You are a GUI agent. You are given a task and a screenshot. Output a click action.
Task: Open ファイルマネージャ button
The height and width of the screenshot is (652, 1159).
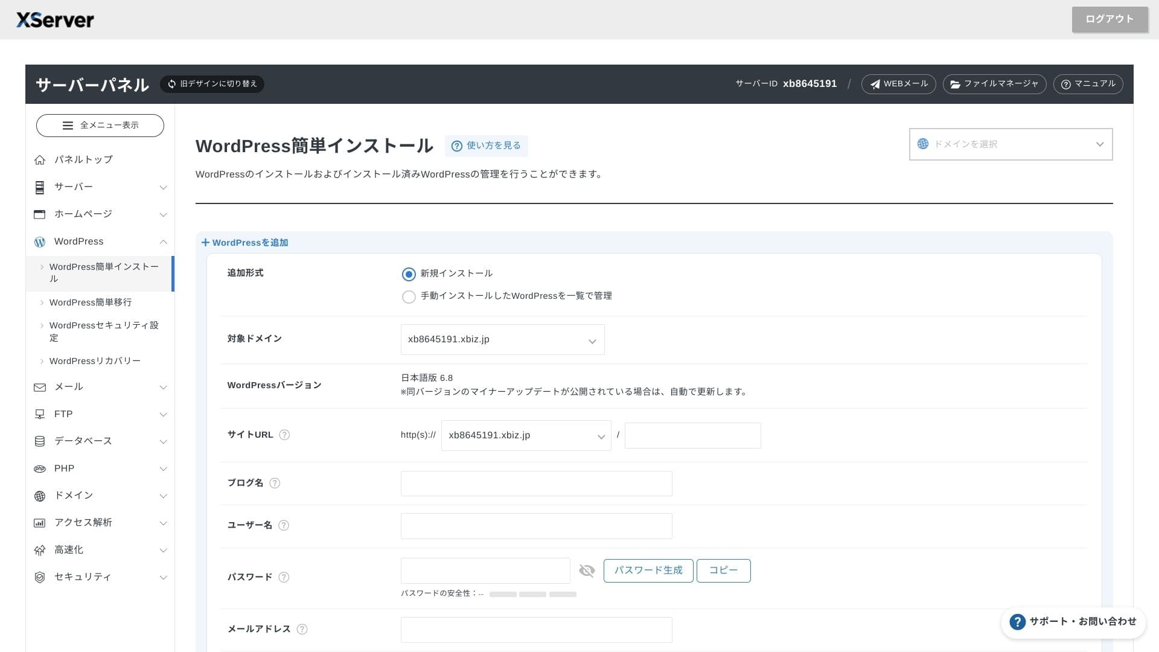pos(994,84)
